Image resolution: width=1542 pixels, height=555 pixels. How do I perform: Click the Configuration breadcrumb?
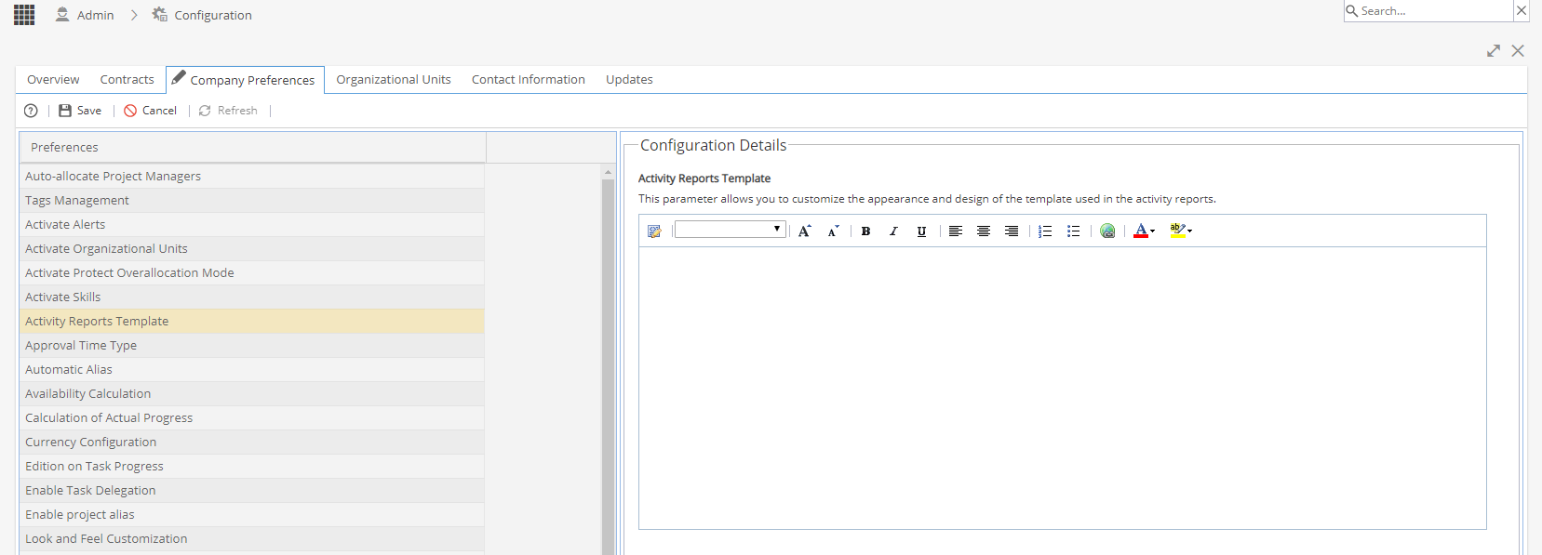202,15
